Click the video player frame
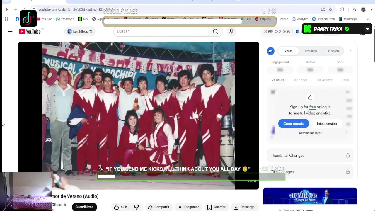The image size is (375, 211). coord(139,115)
